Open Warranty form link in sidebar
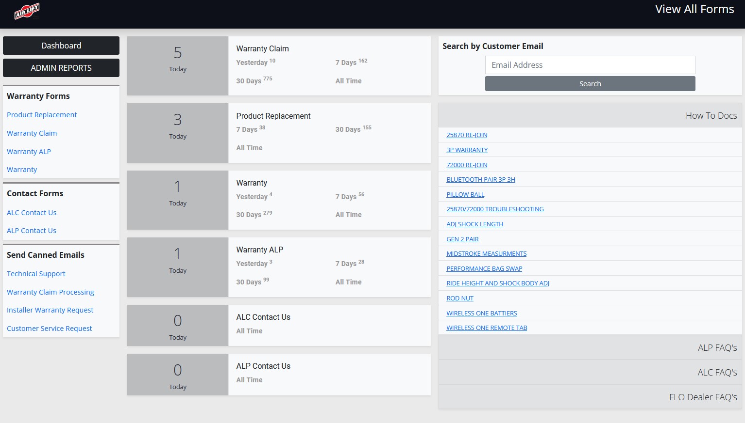Viewport: 745px width, 423px height. click(x=22, y=170)
